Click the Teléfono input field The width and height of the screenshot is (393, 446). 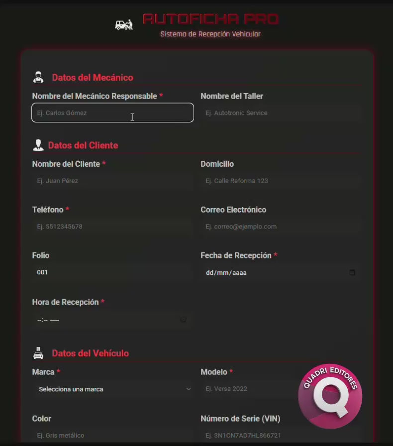112,226
